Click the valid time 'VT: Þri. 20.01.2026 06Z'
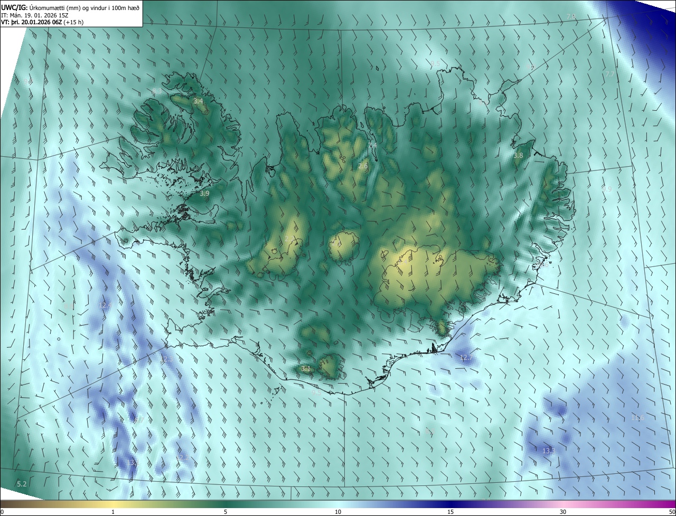This screenshot has width=676, height=516. click(31, 22)
